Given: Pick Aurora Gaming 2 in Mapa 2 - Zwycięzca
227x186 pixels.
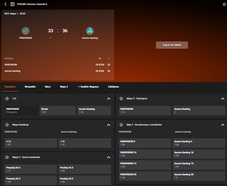Looking at the screenshot, I should 199,111.
